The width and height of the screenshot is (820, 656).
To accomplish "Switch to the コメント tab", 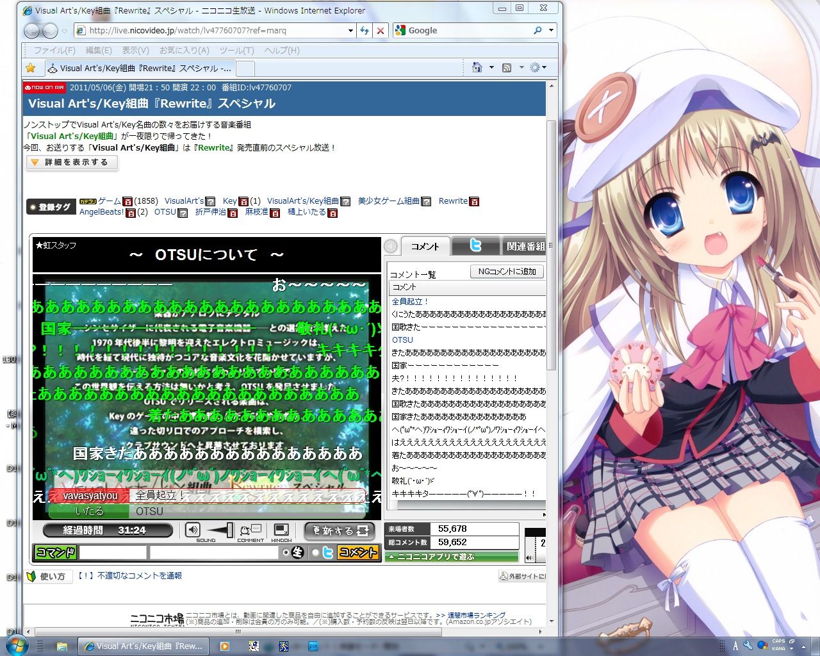I will (x=425, y=247).
